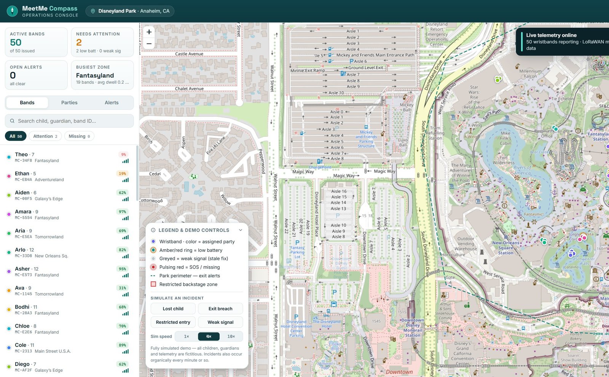Click Asher's purple wristband dot
This screenshot has height=377, width=609.
pos(9,271)
